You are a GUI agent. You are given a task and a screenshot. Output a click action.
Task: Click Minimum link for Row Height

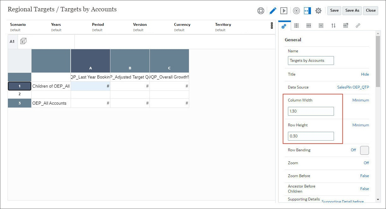[360, 125]
